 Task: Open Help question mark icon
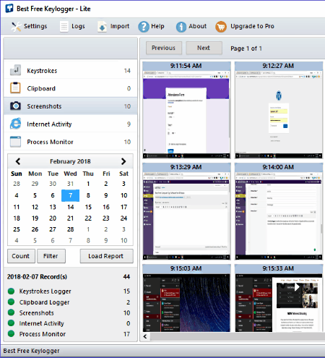[x=144, y=27]
